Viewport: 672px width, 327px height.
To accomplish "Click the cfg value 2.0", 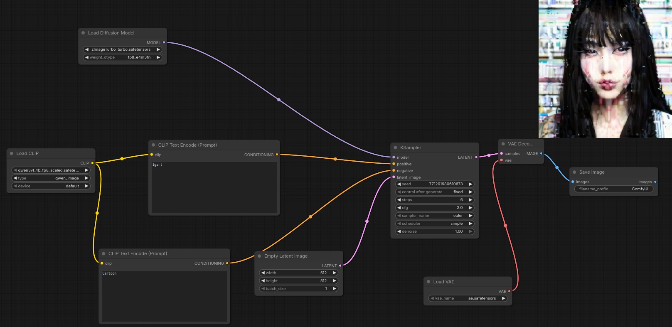I will tap(460, 208).
